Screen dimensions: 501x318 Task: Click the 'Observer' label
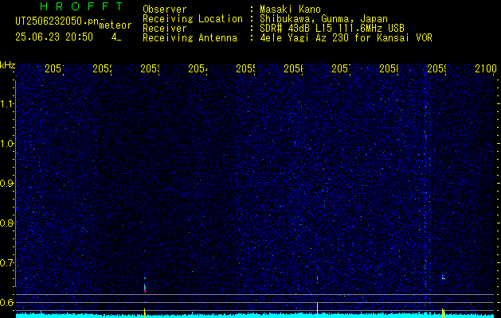pos(165,10)
